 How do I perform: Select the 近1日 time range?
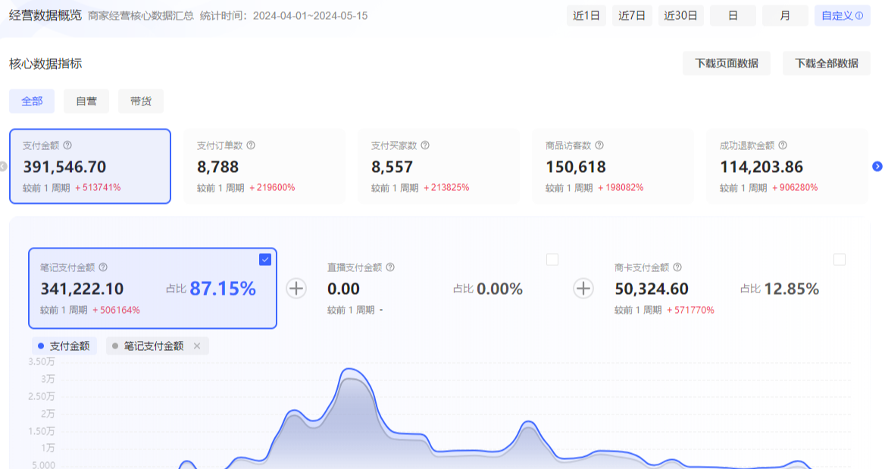pyautogui.click(x=586, y=16)
